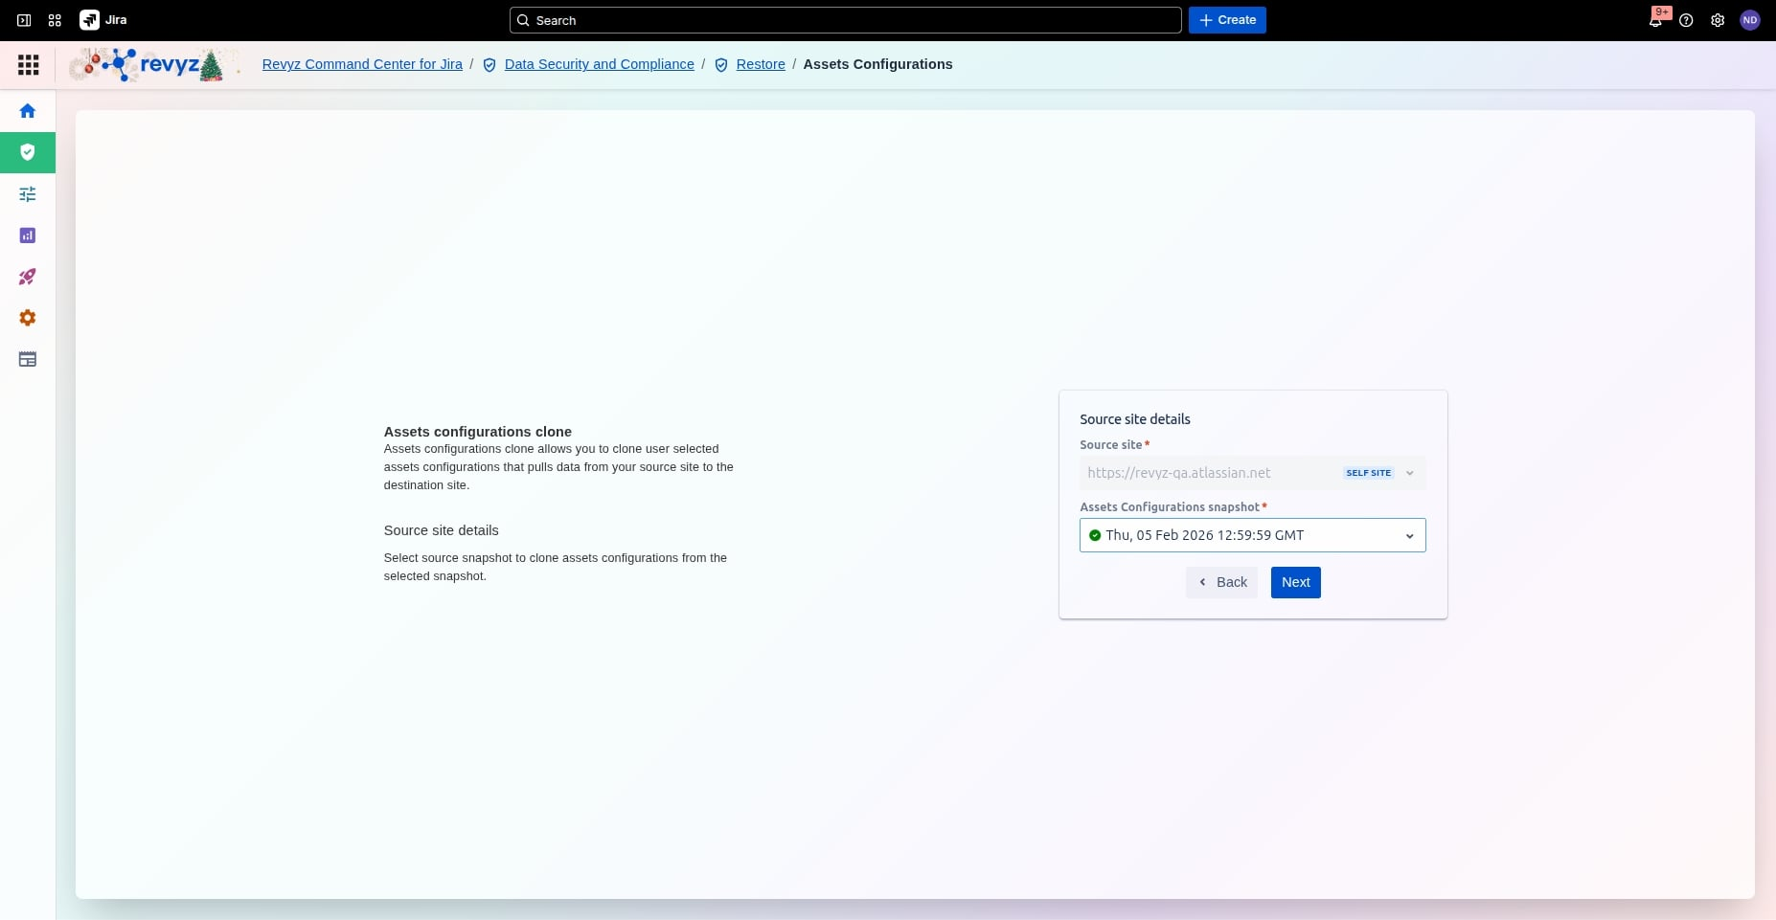Click the Next button
Viewport: 1776px width, 920px height.
[1295, 582]
